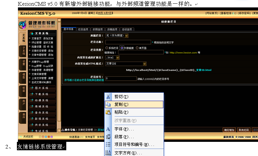Click the 关闭左栏 link
Image resolution: width=258 pixels, height=156 pixels.
(28, 137)
